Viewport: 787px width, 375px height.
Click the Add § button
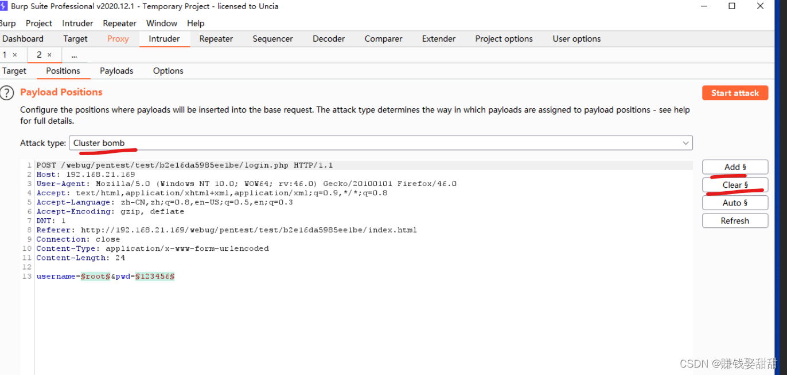[x=735, y=167]
